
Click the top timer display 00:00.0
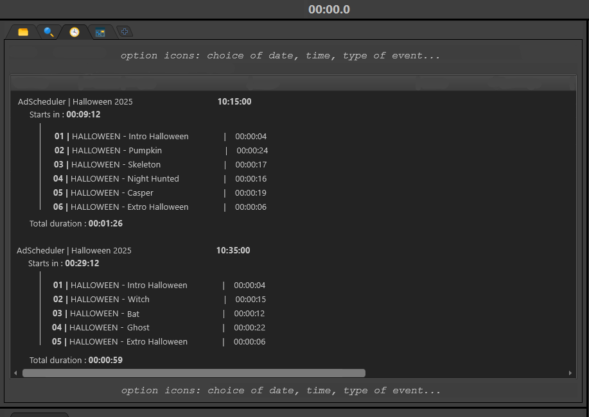[329, 10]
